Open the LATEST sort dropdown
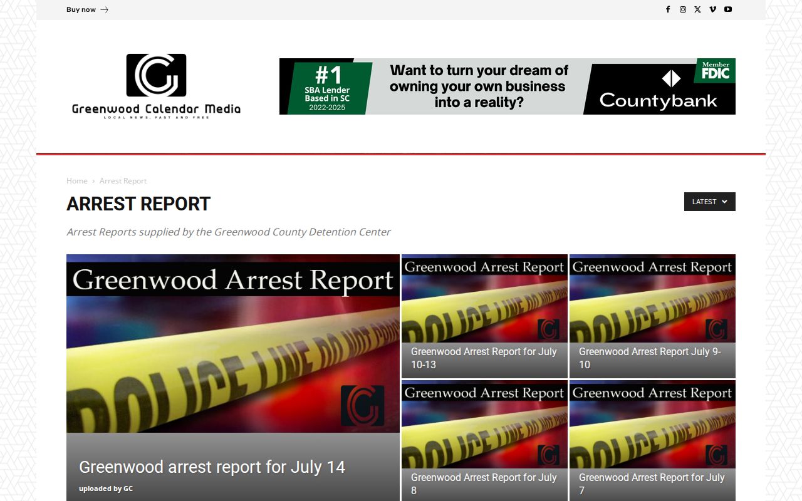Image resolution: width=802 pixels, height=501 pixels. [710, 202]
